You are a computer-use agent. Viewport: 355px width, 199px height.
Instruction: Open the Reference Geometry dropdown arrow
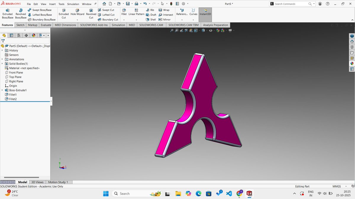[182, 20]
